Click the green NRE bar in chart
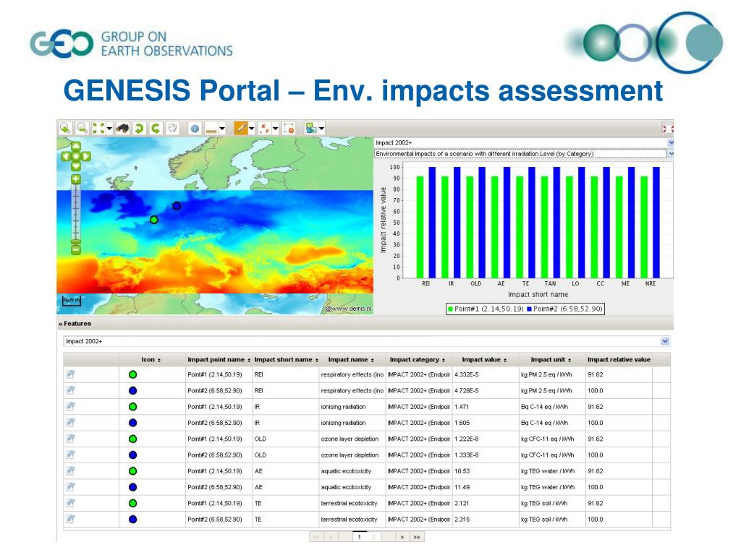 coord(643,227)
